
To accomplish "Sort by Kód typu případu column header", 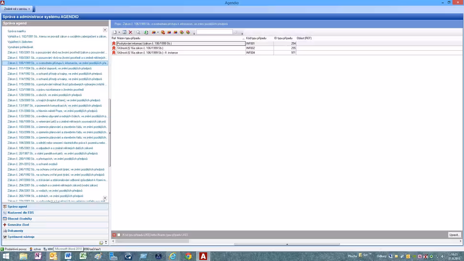I will point(256,38).
